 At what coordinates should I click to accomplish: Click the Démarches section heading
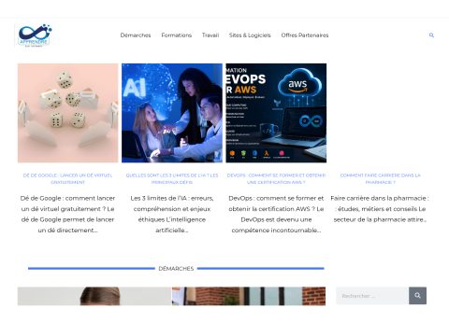click(176, 268)
